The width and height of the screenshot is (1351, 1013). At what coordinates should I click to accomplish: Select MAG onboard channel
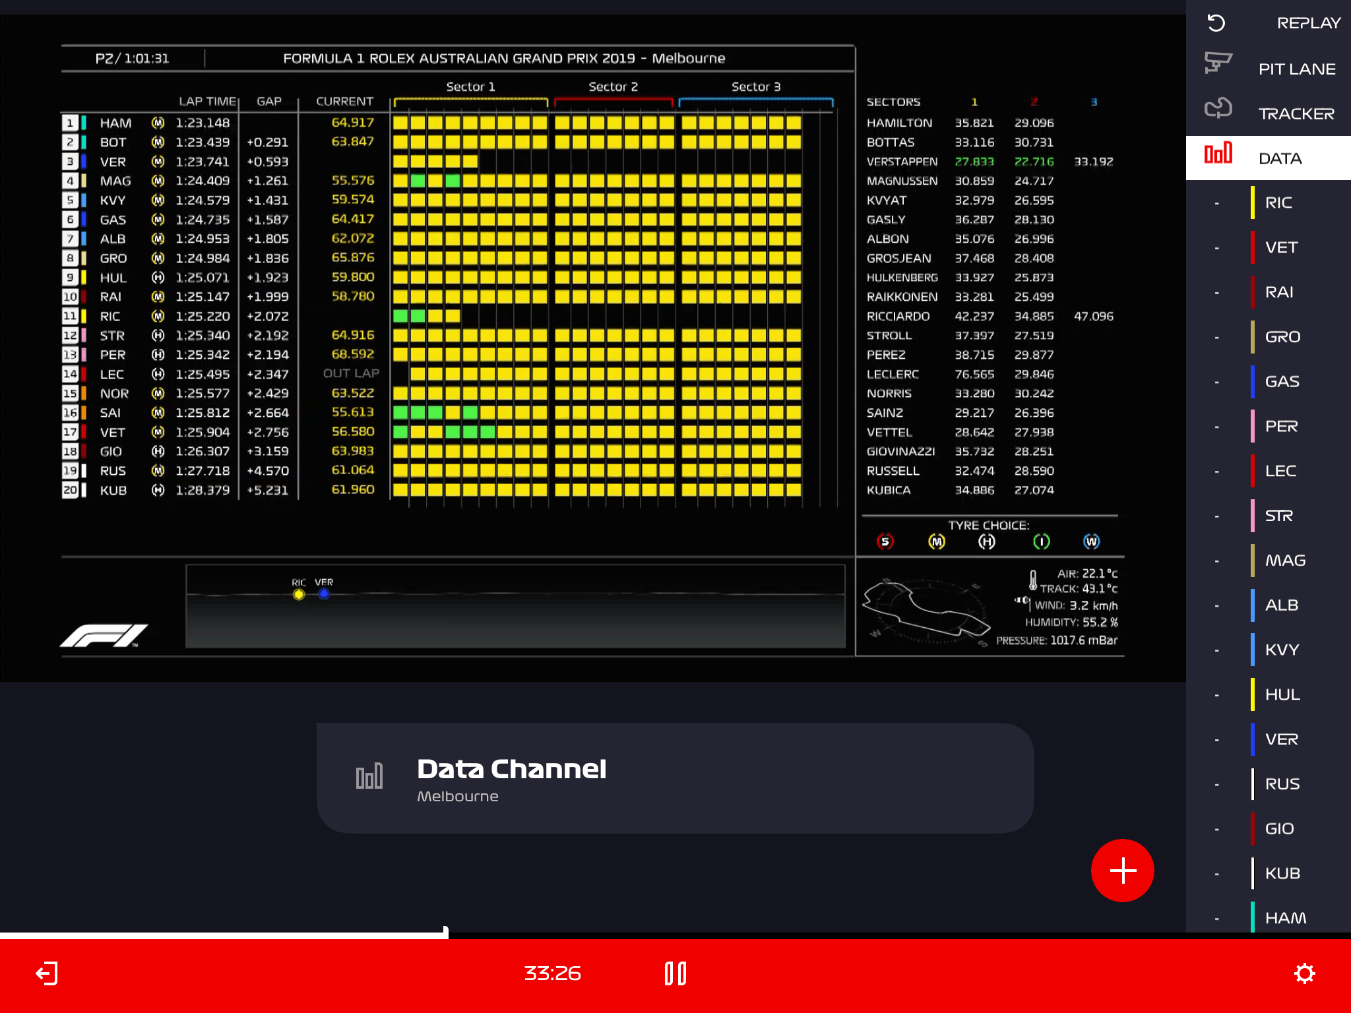(1269, 561)
